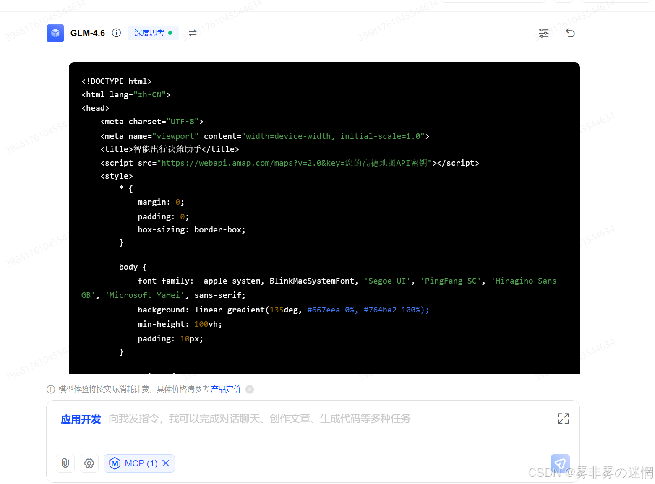This screenshot has width=655, height=484.
Task: Focus the message prompt input field
Action: pyautogui.click(x=259, y=419)
